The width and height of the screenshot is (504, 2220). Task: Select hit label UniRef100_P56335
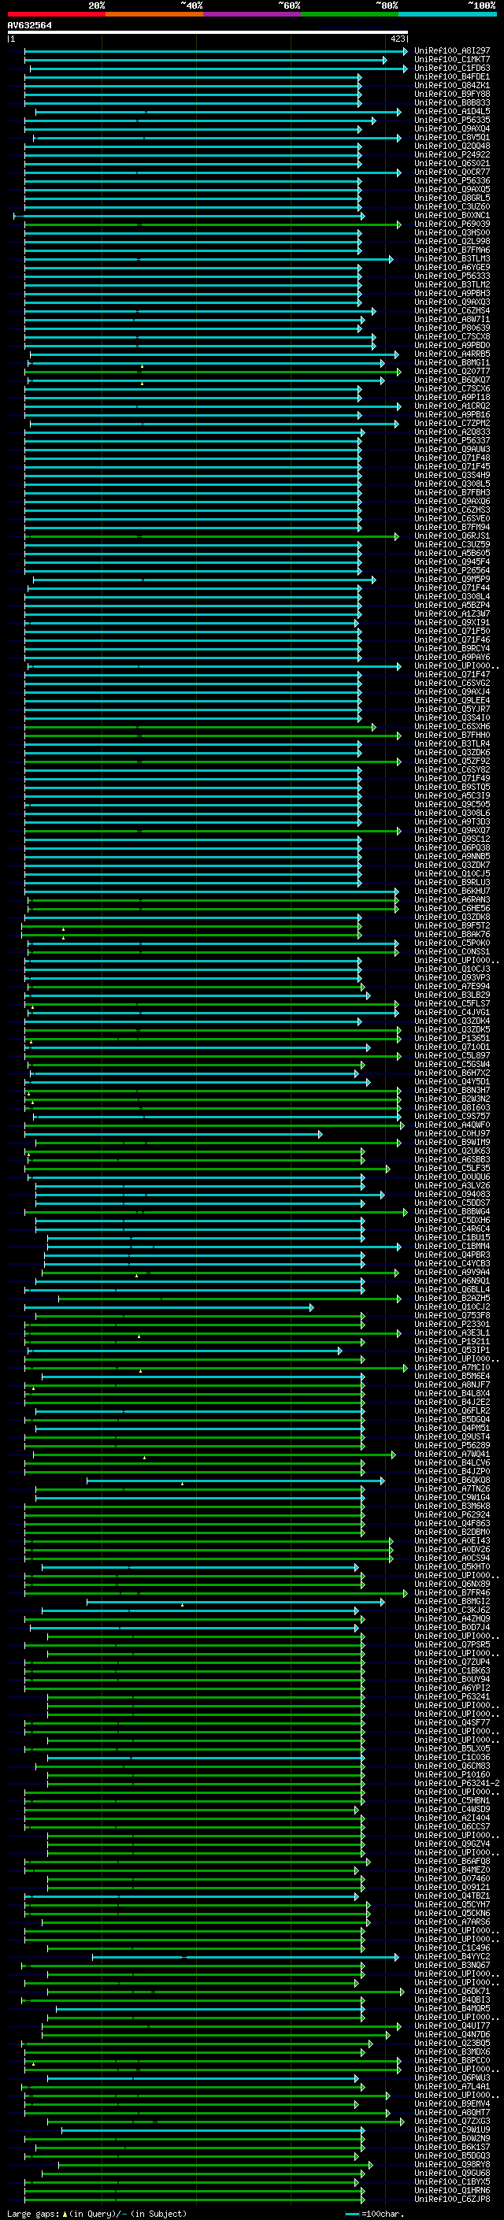(452, 120)
